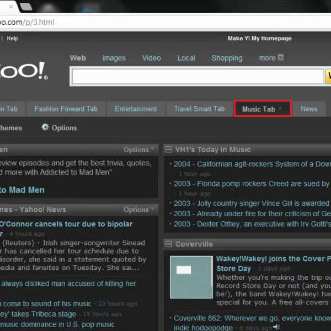
Task: Select the Web search category
Action: 78,58
